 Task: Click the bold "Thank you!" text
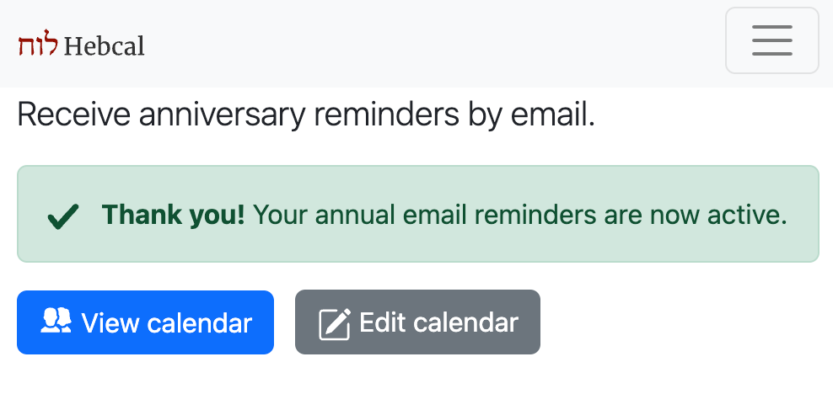pos(173,216)
